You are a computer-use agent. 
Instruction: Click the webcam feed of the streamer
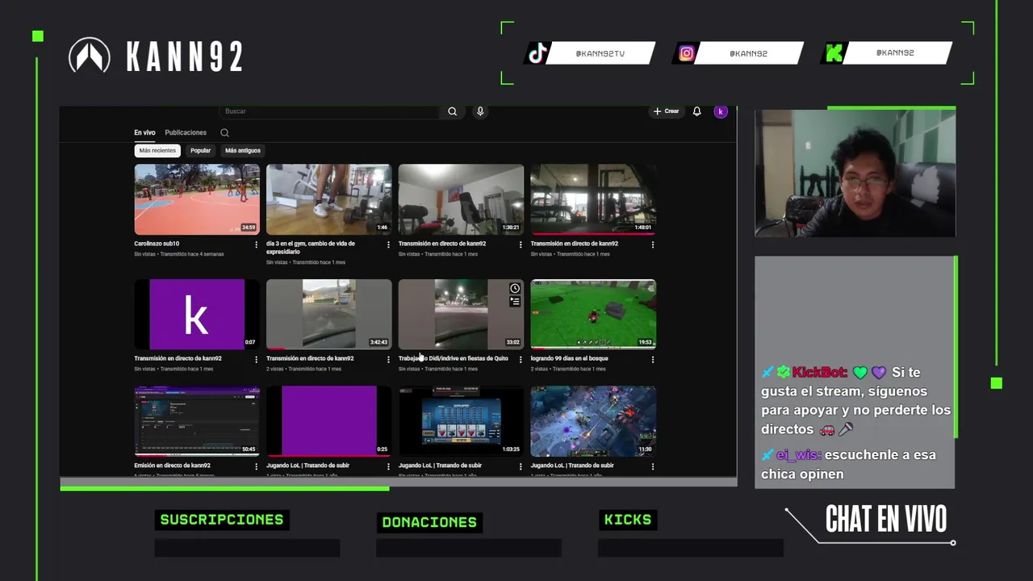click(855, 173)
